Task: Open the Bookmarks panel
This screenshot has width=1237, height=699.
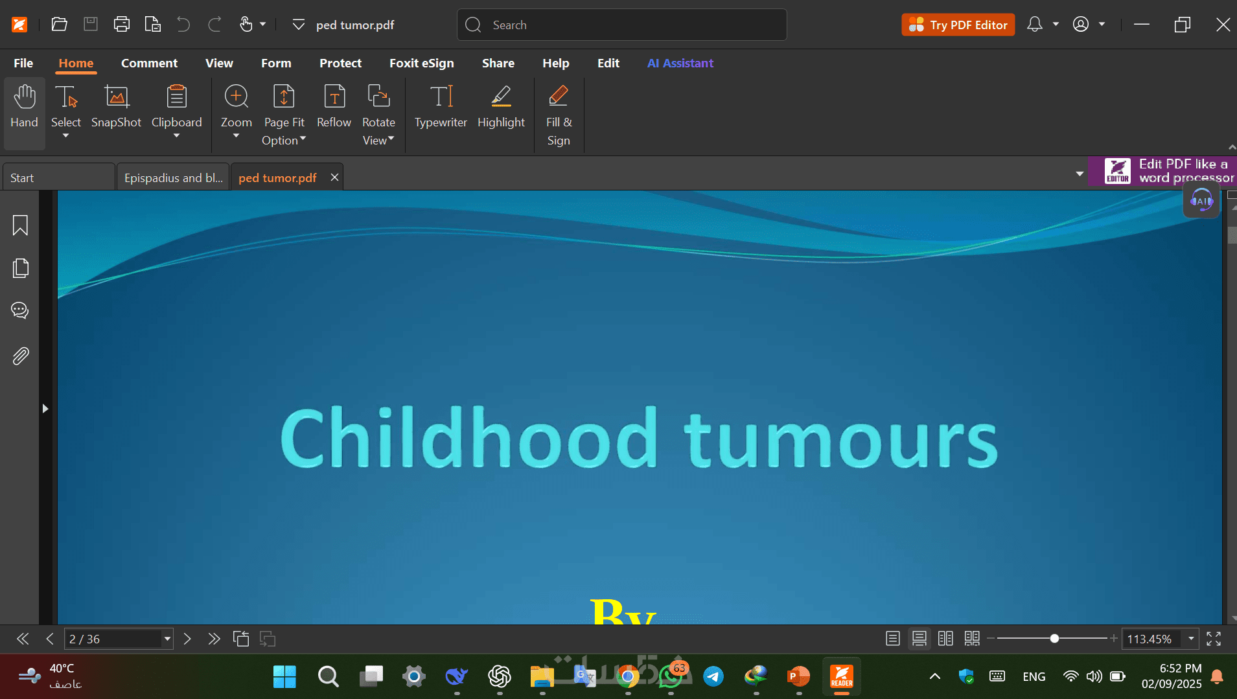Action: click(20, 225)
